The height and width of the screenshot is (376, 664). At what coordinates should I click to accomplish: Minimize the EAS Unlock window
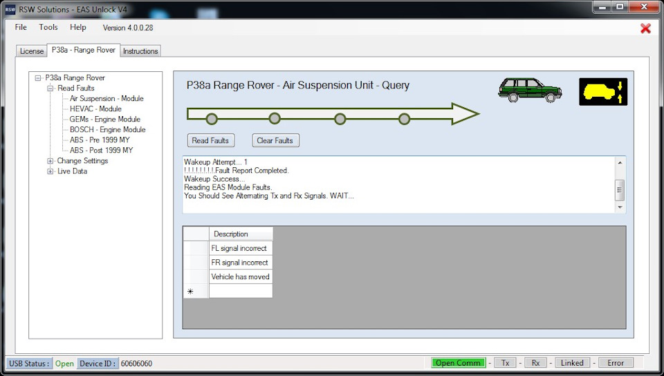point(602,7)
